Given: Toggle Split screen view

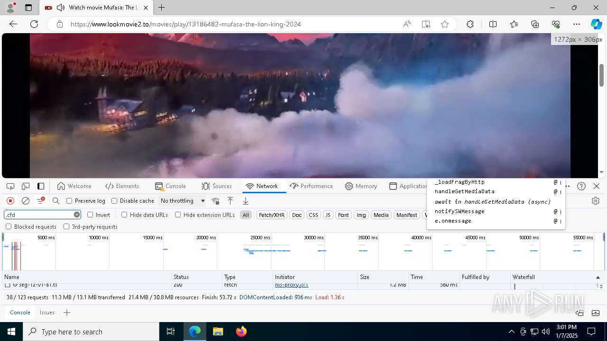Looking at the screenshot, I should (x=493, y=24).
